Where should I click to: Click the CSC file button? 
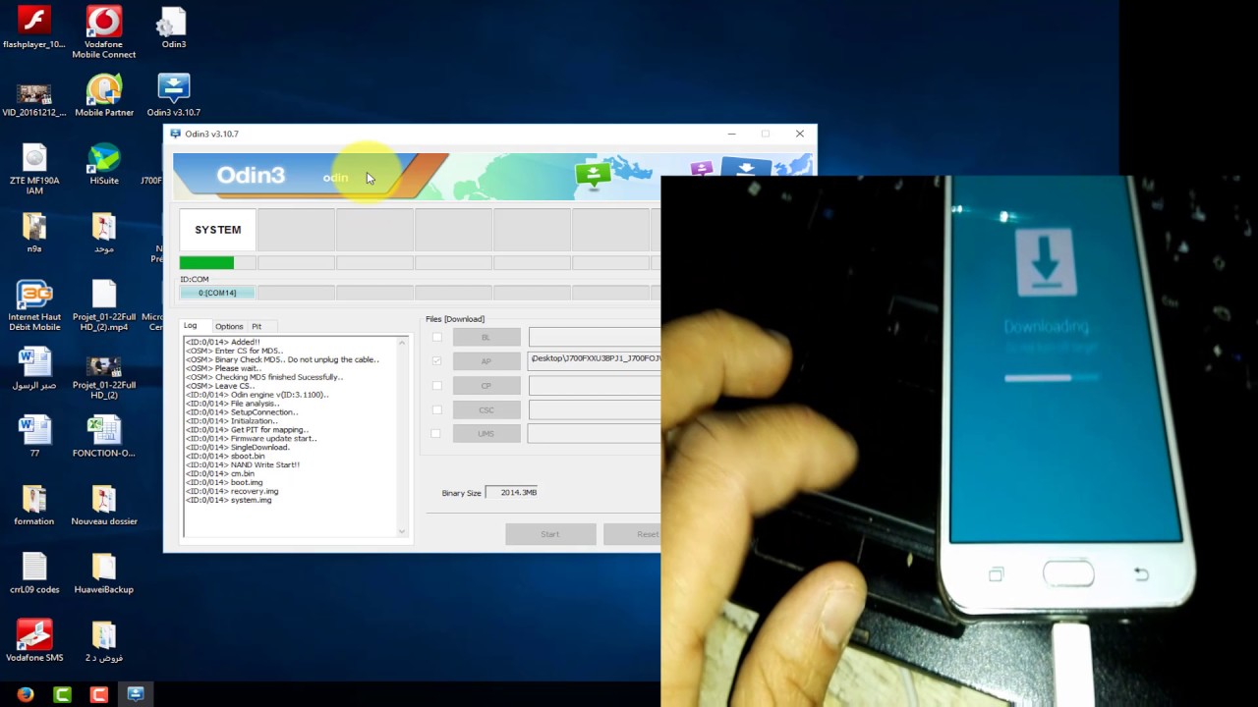pyautogui.click(x=486, y=409)
